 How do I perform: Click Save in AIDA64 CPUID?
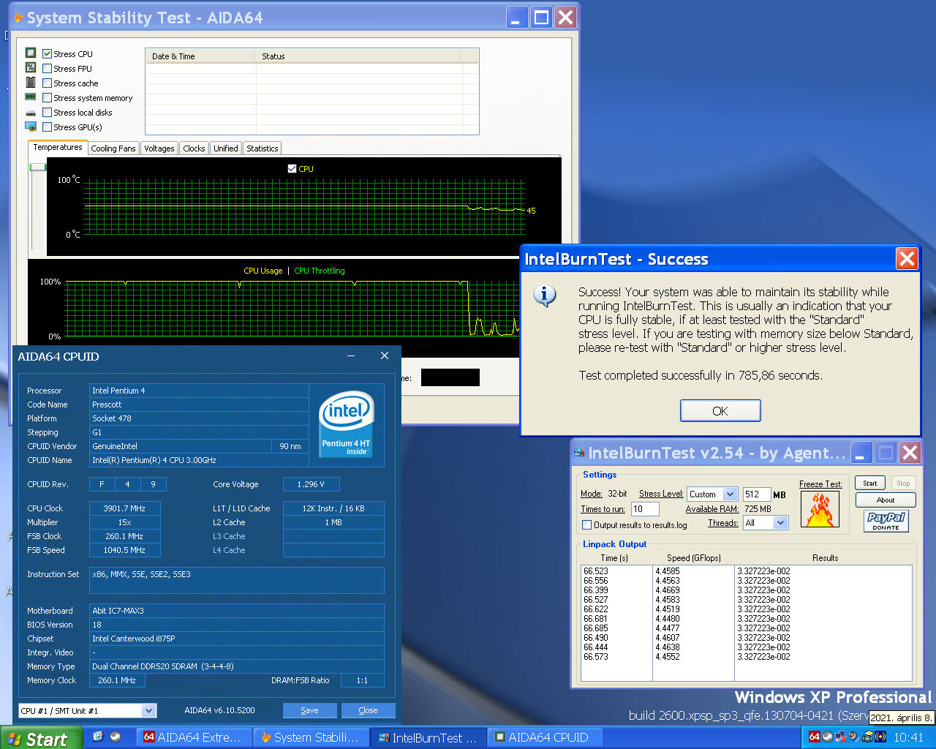pyautogui.click(x=309, y=710)
